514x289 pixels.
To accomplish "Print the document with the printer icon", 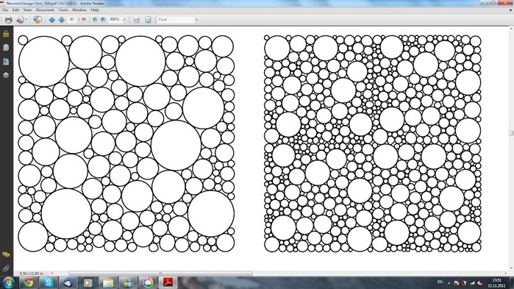I will 9,20.
